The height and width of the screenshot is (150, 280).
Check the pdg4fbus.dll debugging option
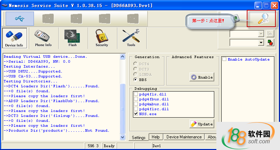point(136,99)
